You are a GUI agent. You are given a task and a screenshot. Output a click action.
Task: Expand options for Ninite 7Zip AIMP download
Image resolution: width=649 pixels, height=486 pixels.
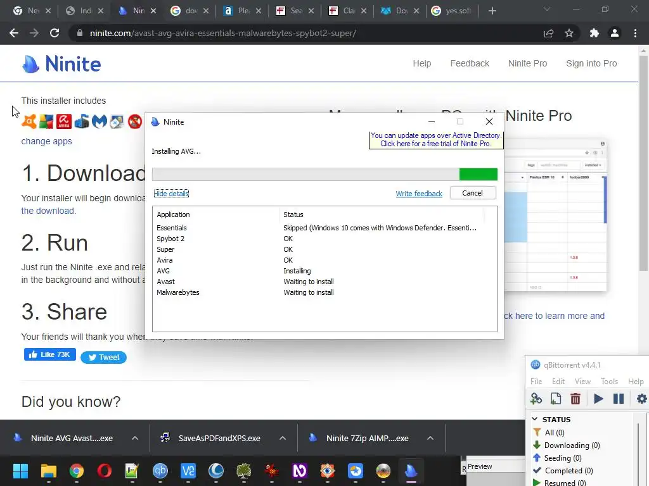[430, 438]
